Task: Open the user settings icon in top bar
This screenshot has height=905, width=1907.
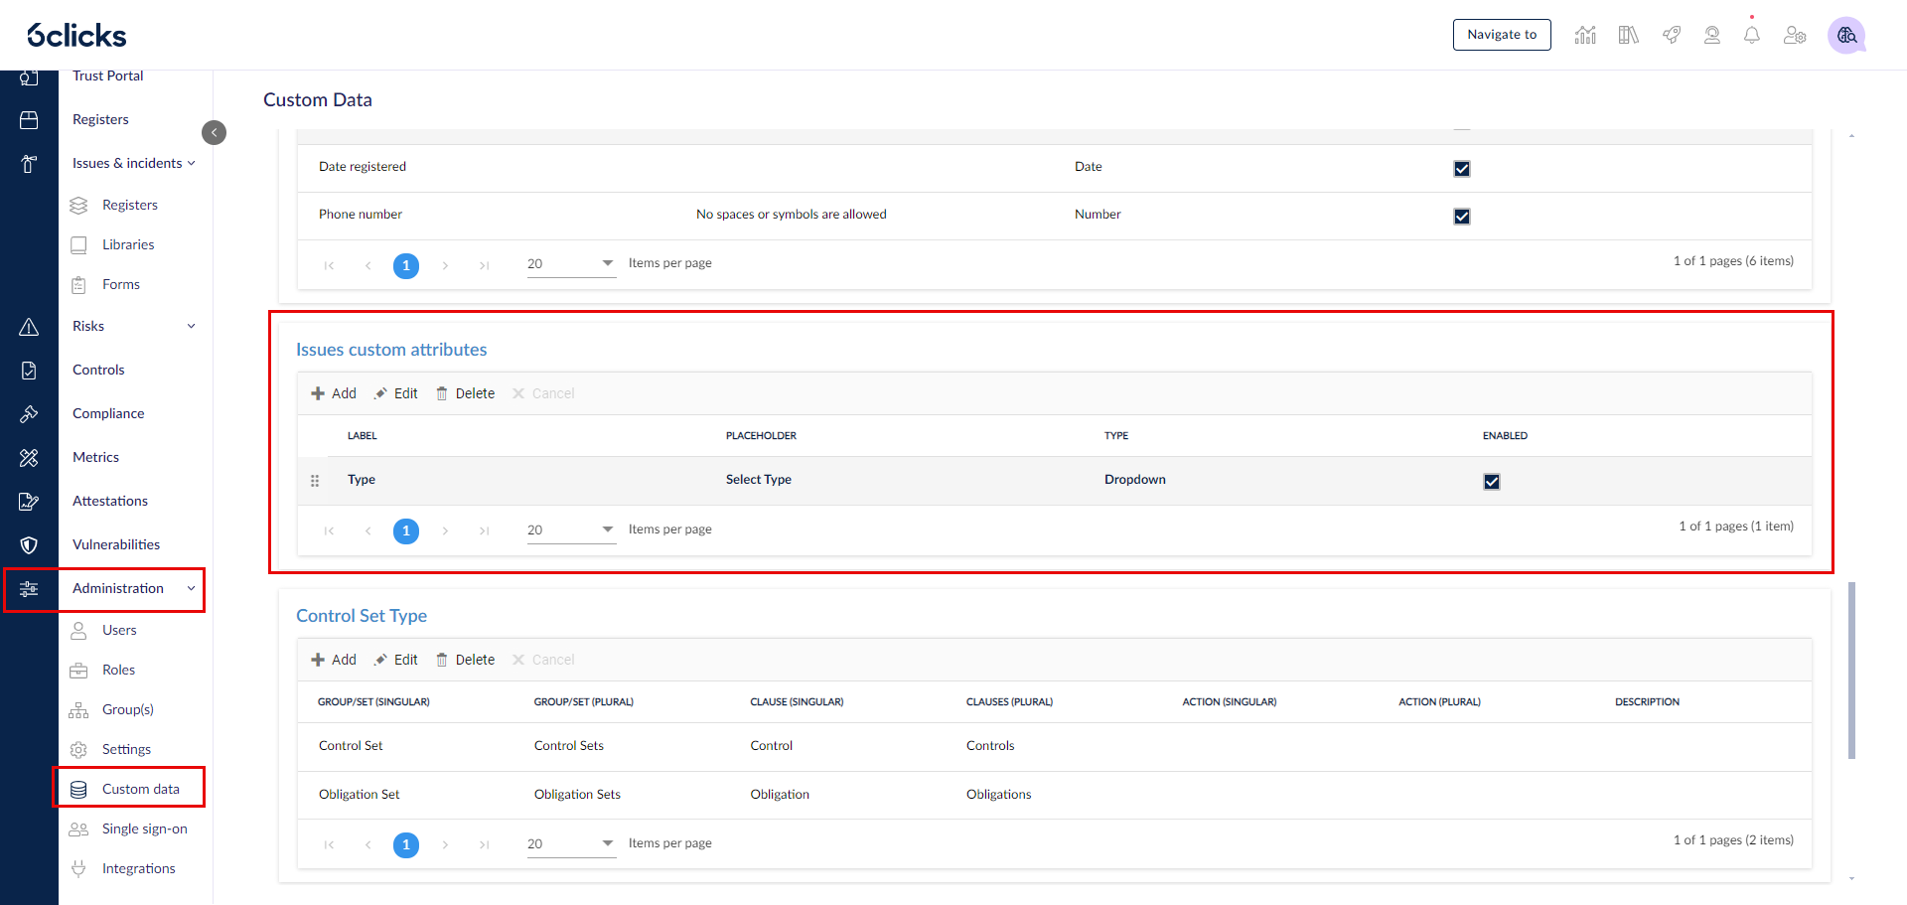Action: coord(1795,34)
